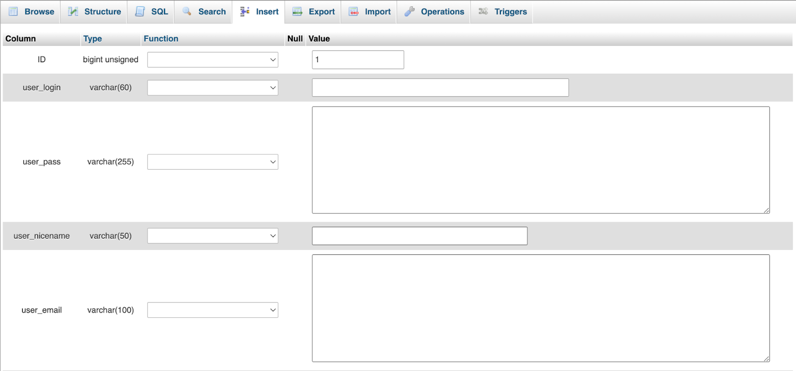This screenshot has height=371, width=796.
Task: Open the SQL tab
Action: click(x=151, y=11)
